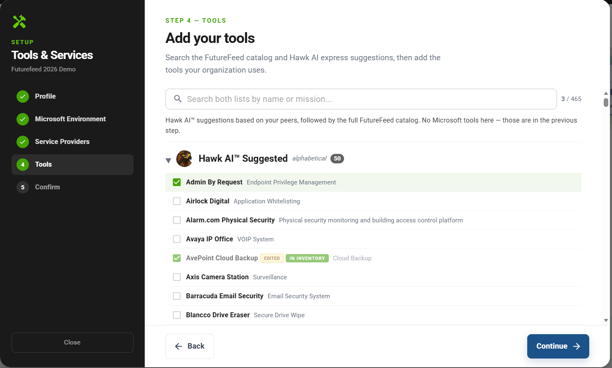Click the Add your tools heading
The width and height of the screenshot is (612, 368).
pos(210,38)
